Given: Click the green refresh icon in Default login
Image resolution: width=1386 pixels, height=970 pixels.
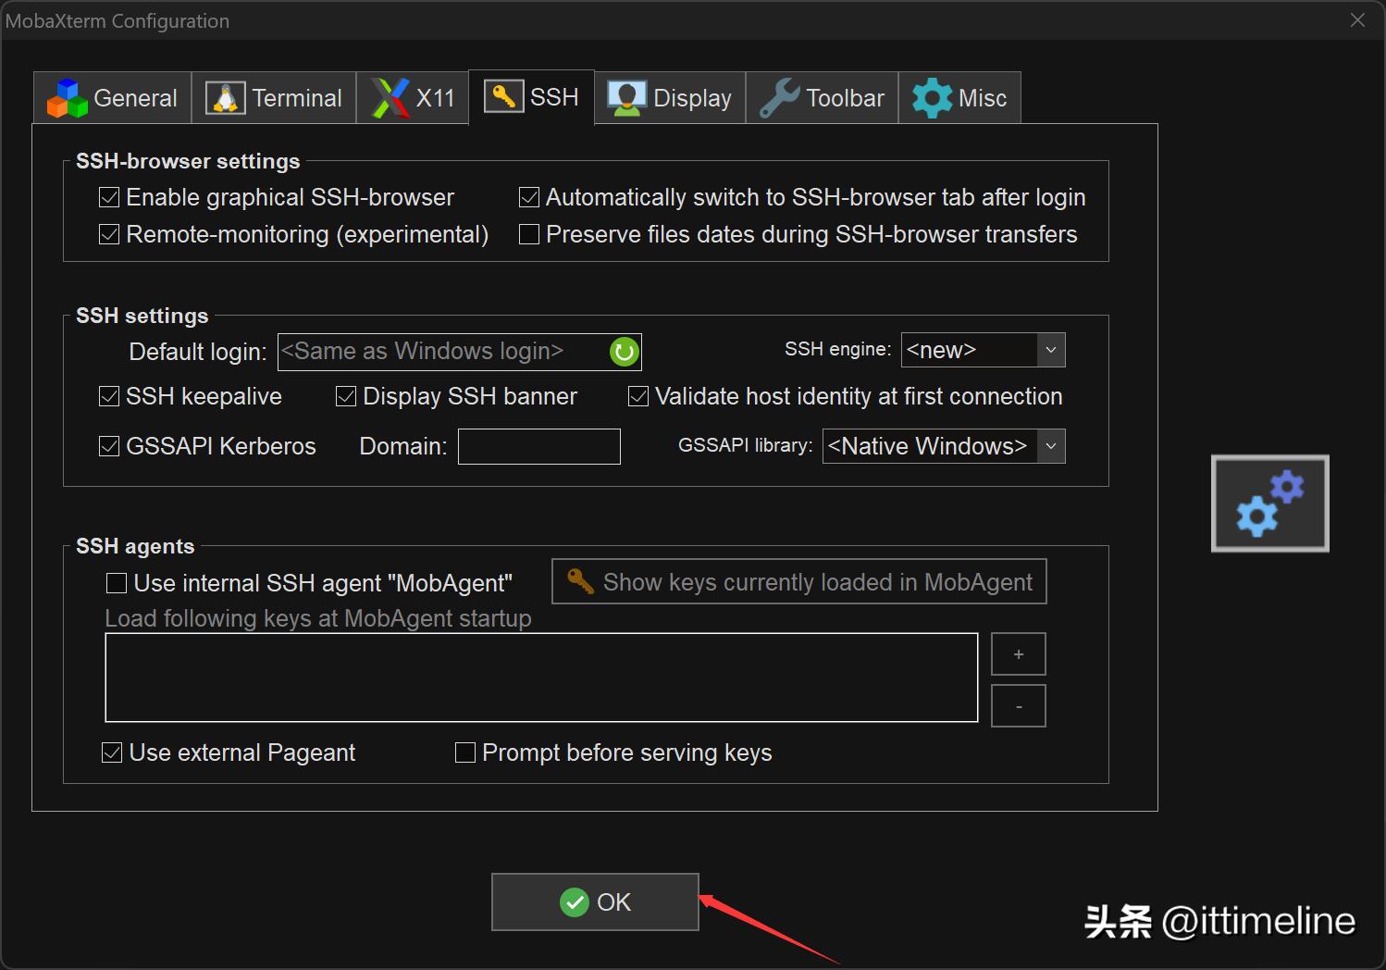Looking at the screenshot, I should 625,352.
